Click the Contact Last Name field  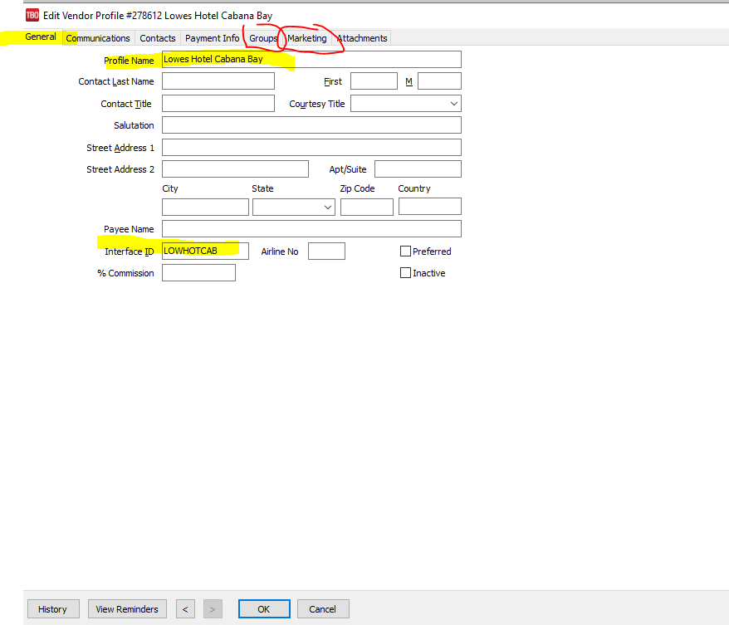(x=218, y=81)
